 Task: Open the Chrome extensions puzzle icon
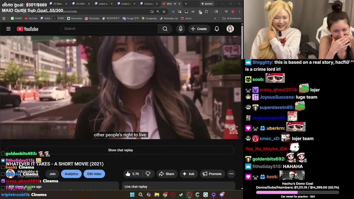pos(206,12)
